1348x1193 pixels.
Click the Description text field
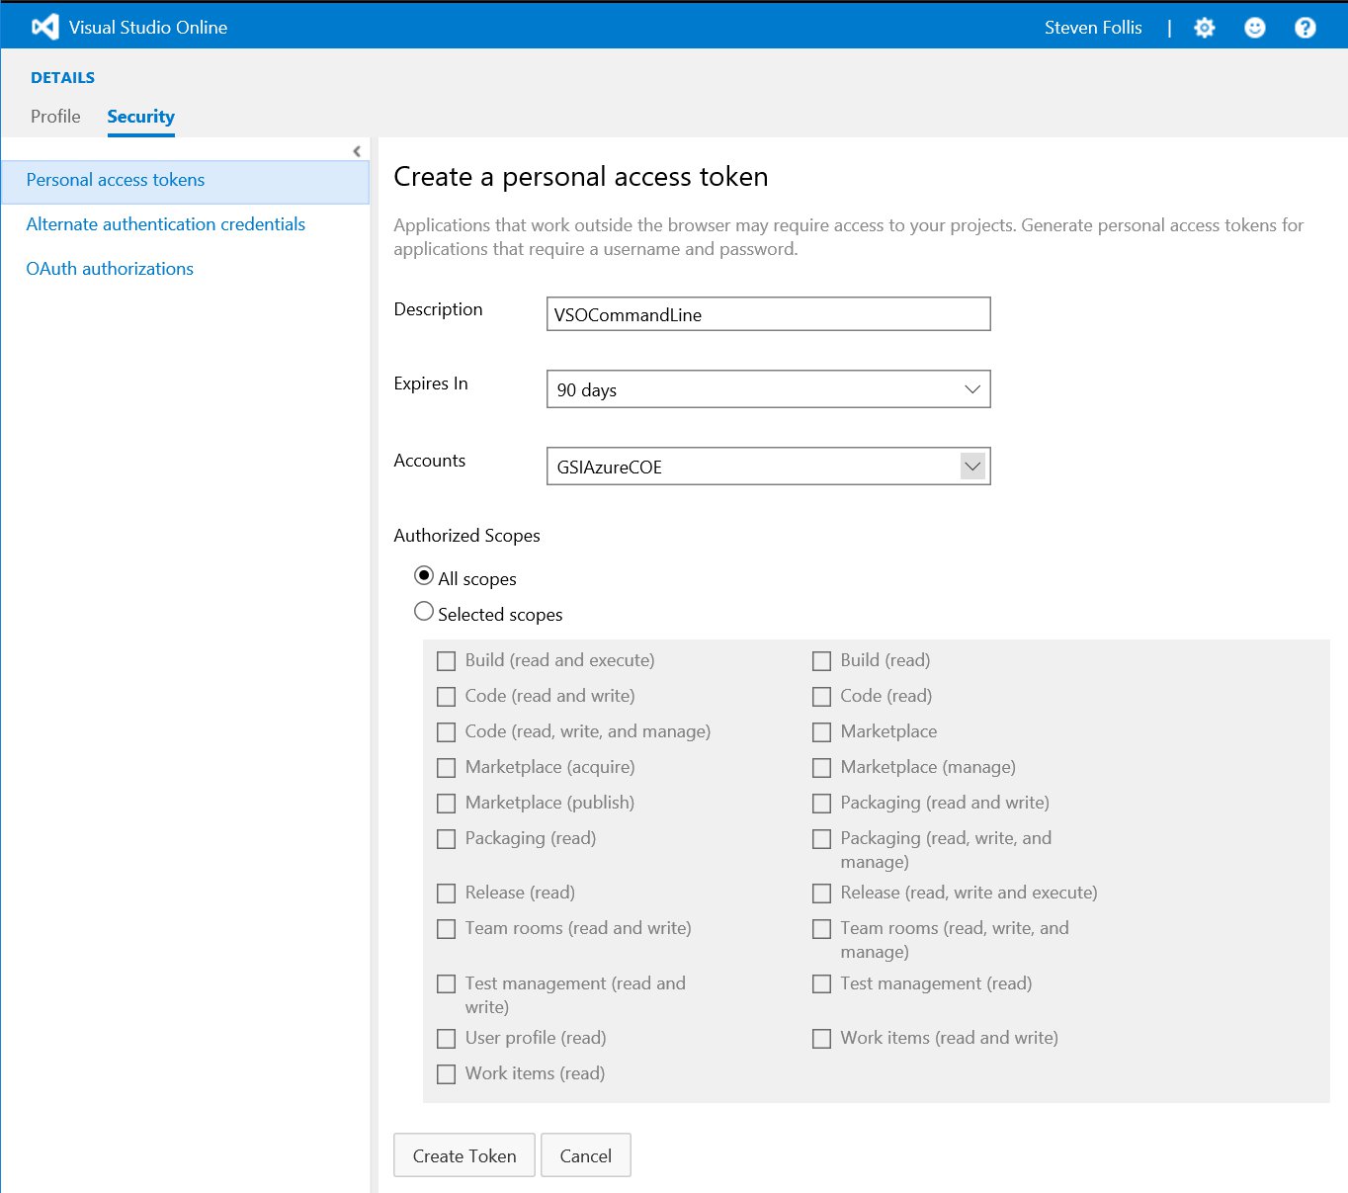(x=768, y=314)
